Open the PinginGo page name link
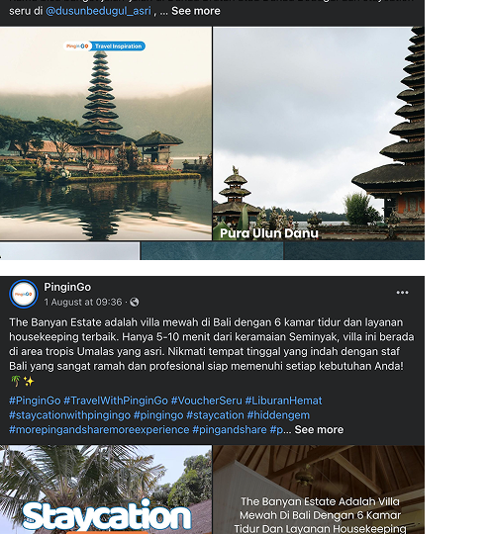Screen dimensions: 492x534 pyautogui.click(x=67, y=287)
